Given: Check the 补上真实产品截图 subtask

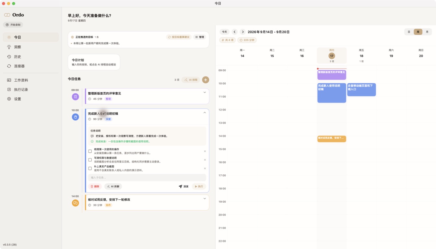Looking at the screenshot, I should [90, 168].
